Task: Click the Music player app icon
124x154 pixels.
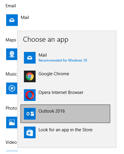Action: click(12, 88)
